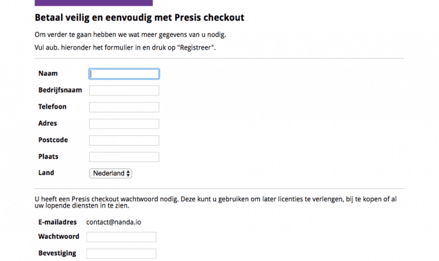Viewport: 439px width, 261px height.
Task: Click the E-mailadres label
Action: [x=58, y=222]
